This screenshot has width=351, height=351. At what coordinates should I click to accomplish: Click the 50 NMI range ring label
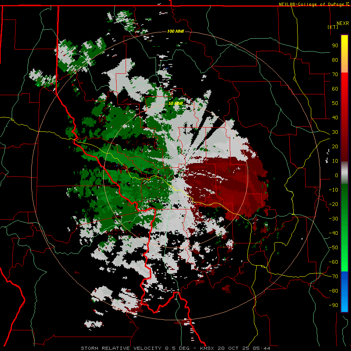tap(175, 103)
